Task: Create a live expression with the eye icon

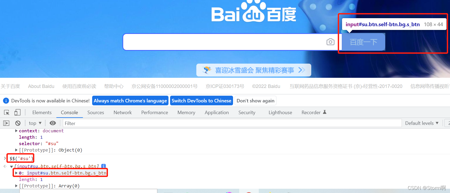Action: pyautogui.click(x=53, y=123)
